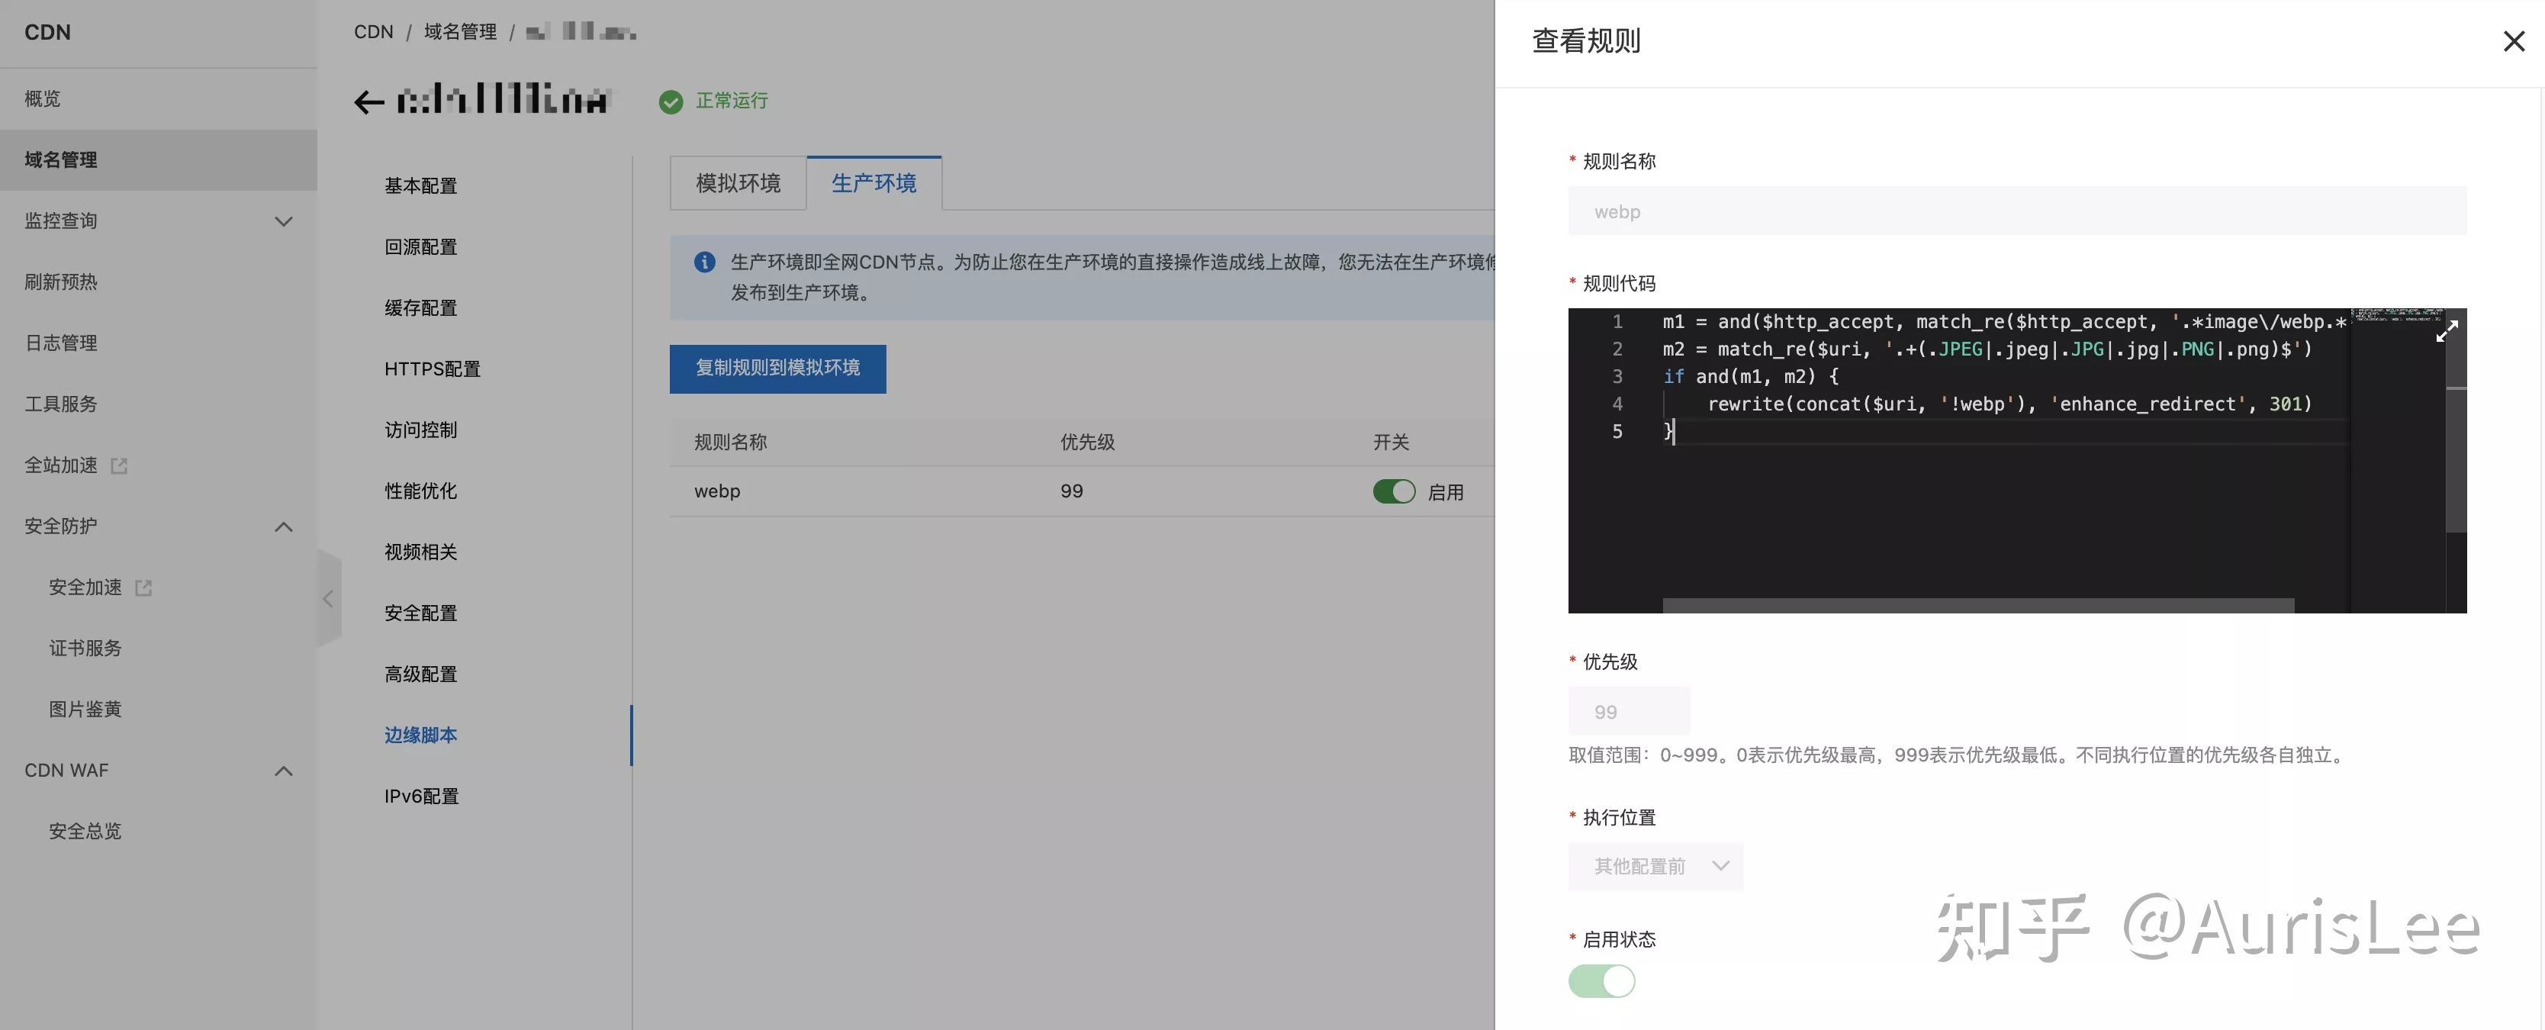
Task: Click the 复制规则到模拟环境 button
Action: coord(777,369)
